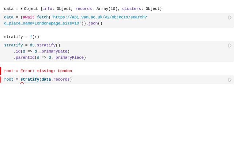
Task: Expand the records: Array(10) property
Action: point(97,9)
